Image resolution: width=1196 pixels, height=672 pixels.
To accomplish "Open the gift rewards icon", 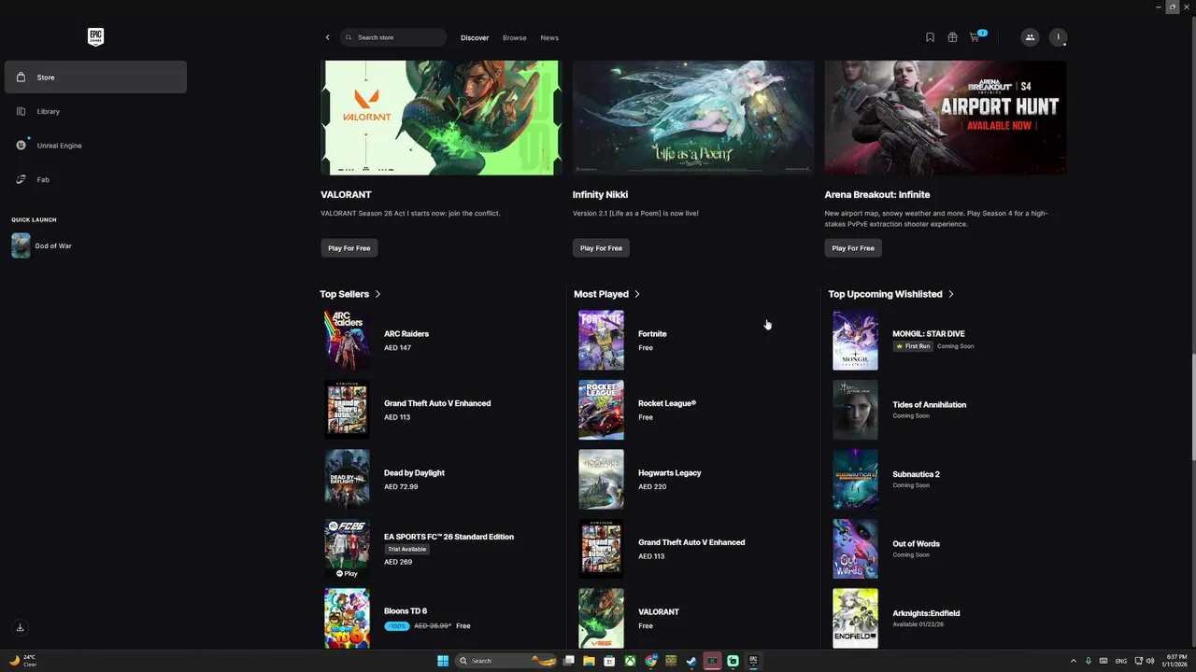I will coord(952,37).
